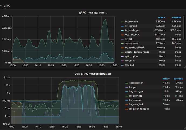Click kv_scan_lock color line icon in message count legend
Image resolution: width=186 pixels, height=130 pixels.
click(123, 35)
